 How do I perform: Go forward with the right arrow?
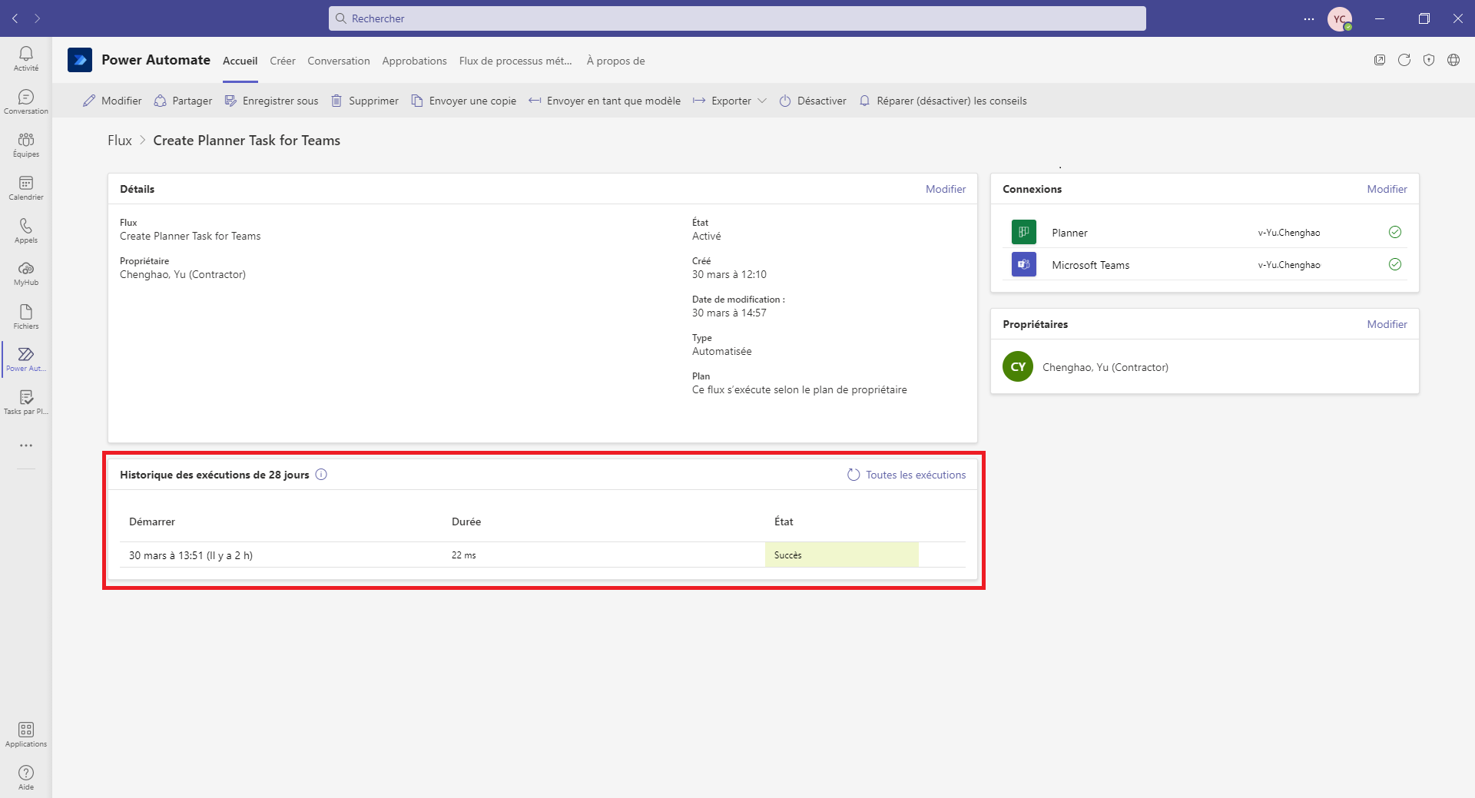tap(37, 18)
